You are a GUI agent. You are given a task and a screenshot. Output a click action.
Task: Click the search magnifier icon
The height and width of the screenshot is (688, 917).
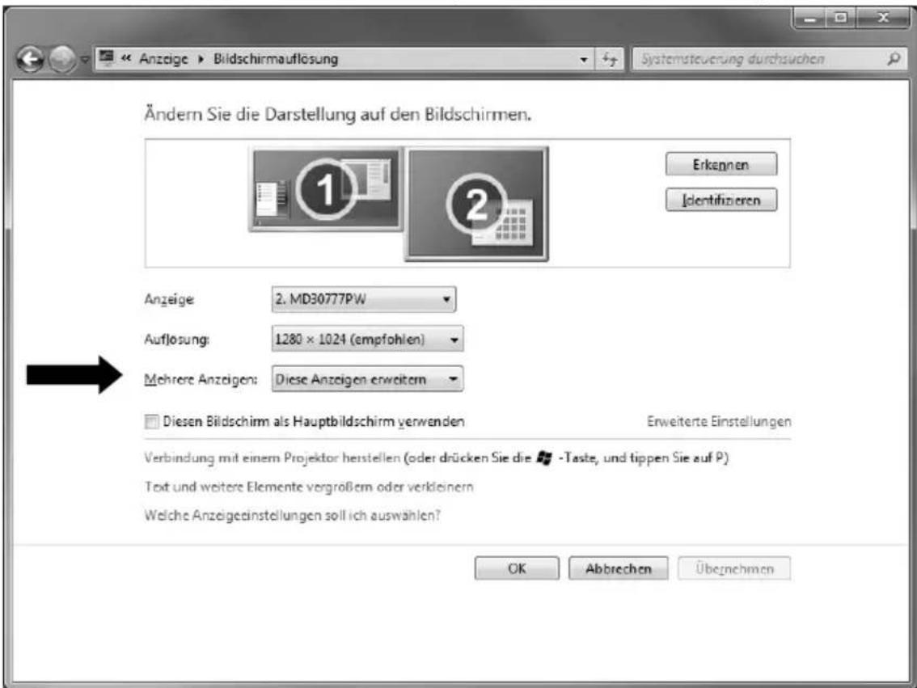(x=894, y=58)
